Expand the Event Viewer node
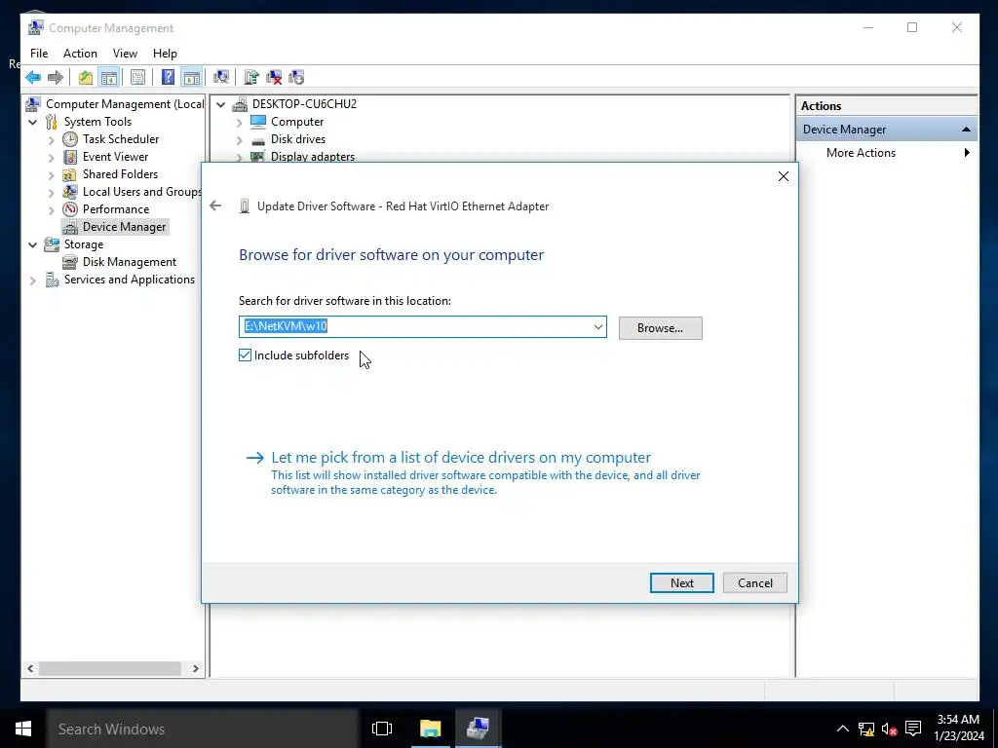 52,157
